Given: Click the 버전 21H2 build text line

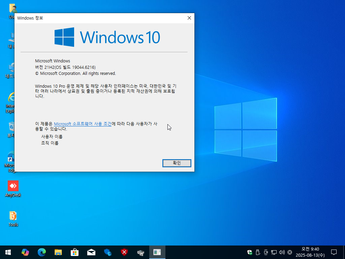Looking at the screenshot, I should [x=65, y=67].
